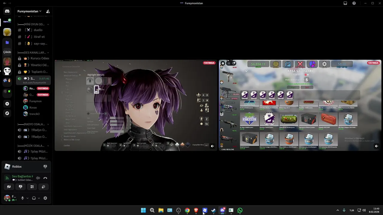Select the Kurucu Odası voice channel

click(34, 58)
